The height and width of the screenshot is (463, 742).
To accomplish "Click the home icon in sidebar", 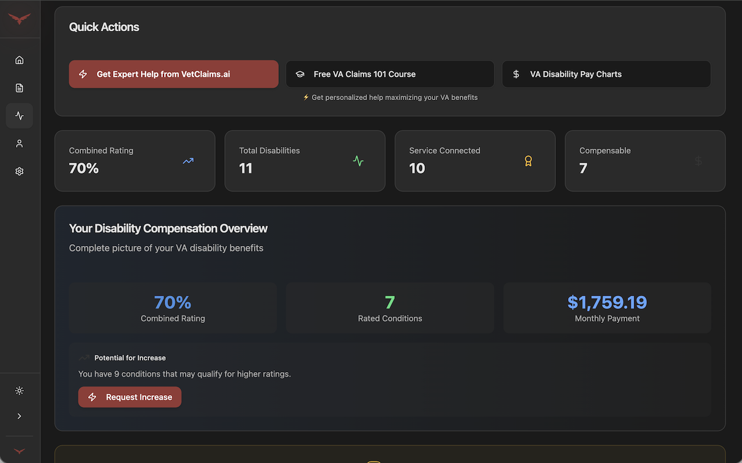I will click(x=19, y=60).
